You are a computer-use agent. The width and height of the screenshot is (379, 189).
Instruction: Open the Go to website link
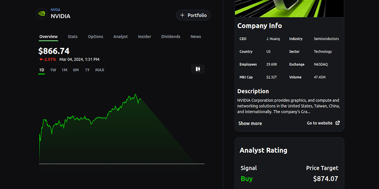(320, 123)
